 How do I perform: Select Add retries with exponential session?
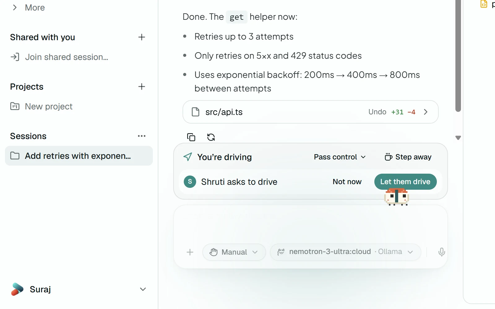click(79, 156)
